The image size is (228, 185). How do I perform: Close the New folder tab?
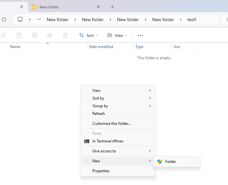(98, 7)
